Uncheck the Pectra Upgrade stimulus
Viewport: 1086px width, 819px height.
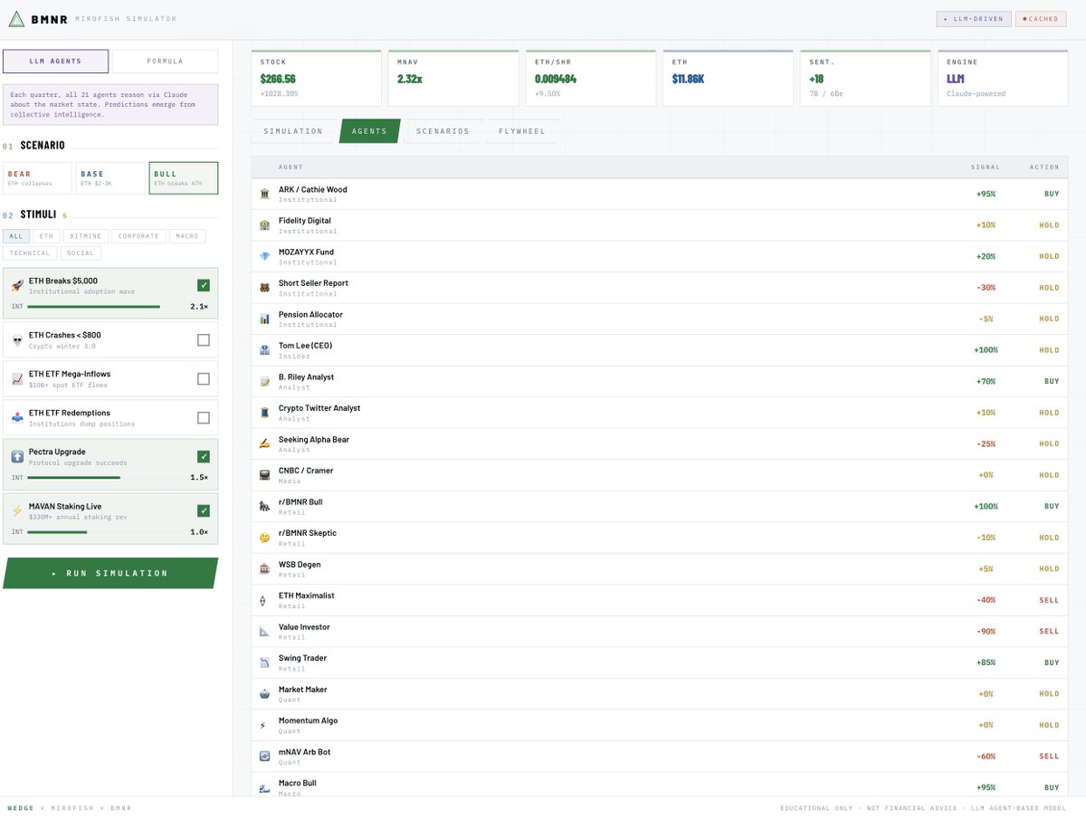point(204,456)
